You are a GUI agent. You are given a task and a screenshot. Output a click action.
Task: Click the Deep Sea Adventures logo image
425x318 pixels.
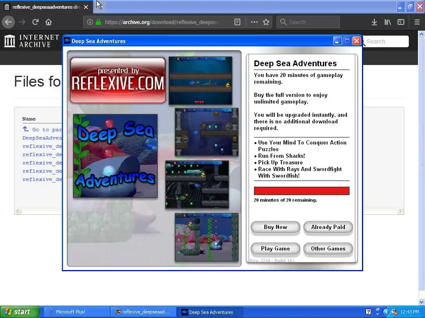115,156
